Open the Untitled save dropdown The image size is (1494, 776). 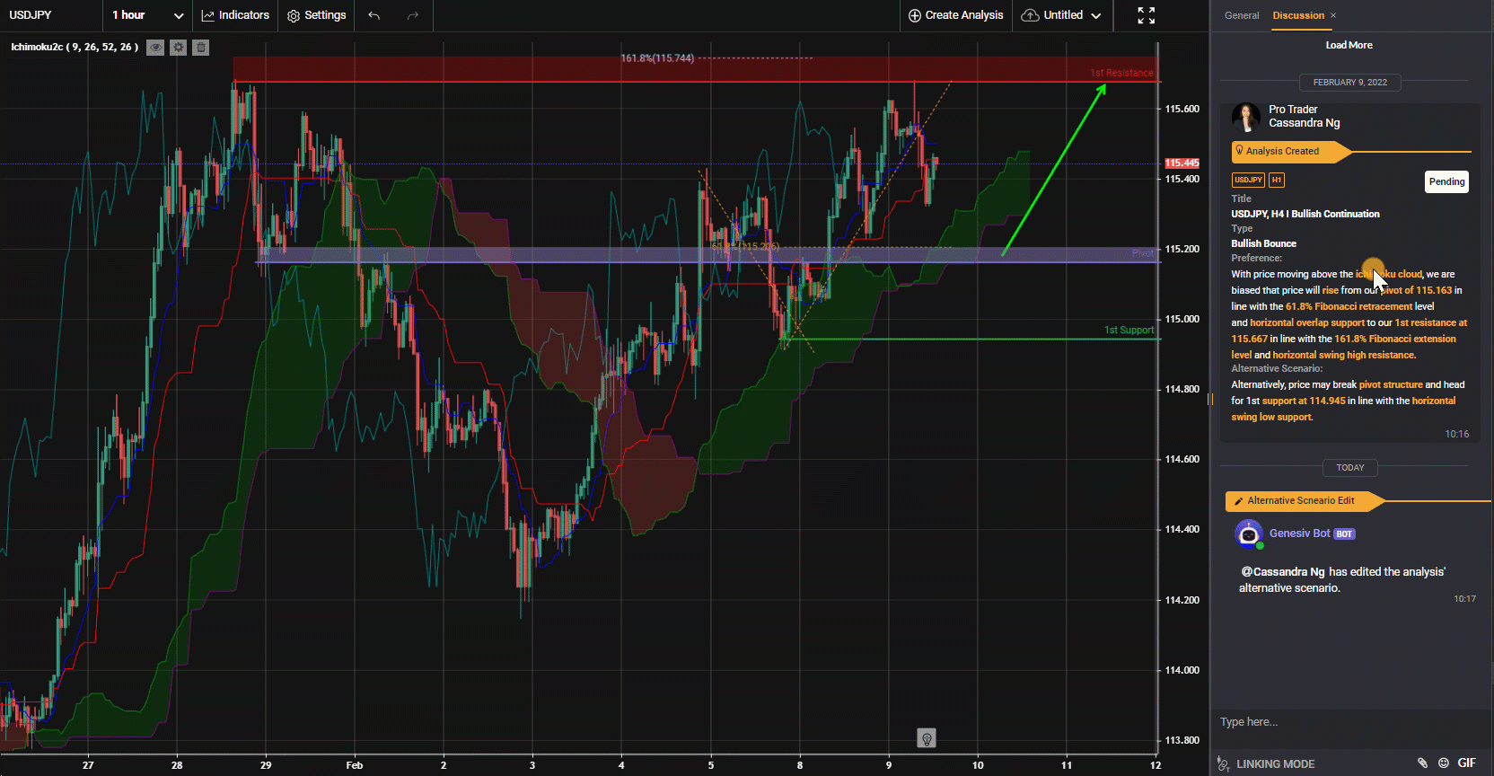click(x=1061, y=15)
